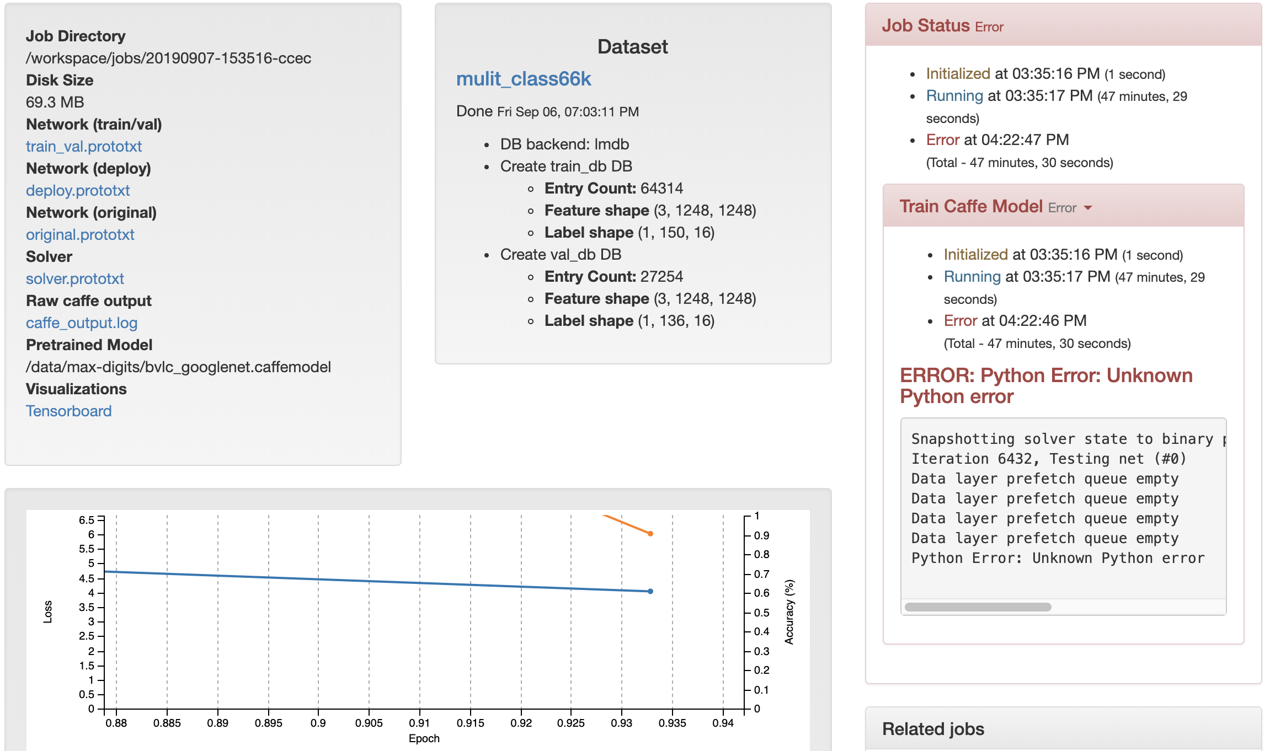Click the ERROR: Python Error heading
The height and width of the screenshot is (751, 1270).
[x=1046, y=385]
